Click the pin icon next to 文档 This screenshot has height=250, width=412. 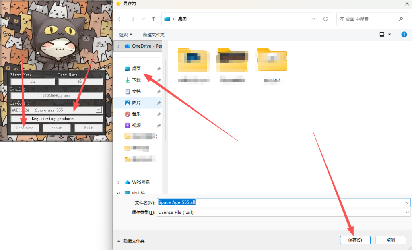tap(159, 91)
